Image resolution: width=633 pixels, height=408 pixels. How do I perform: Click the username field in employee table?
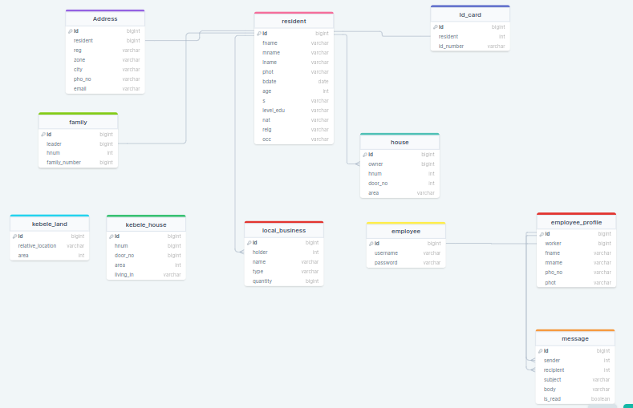(x=406, y=253)
